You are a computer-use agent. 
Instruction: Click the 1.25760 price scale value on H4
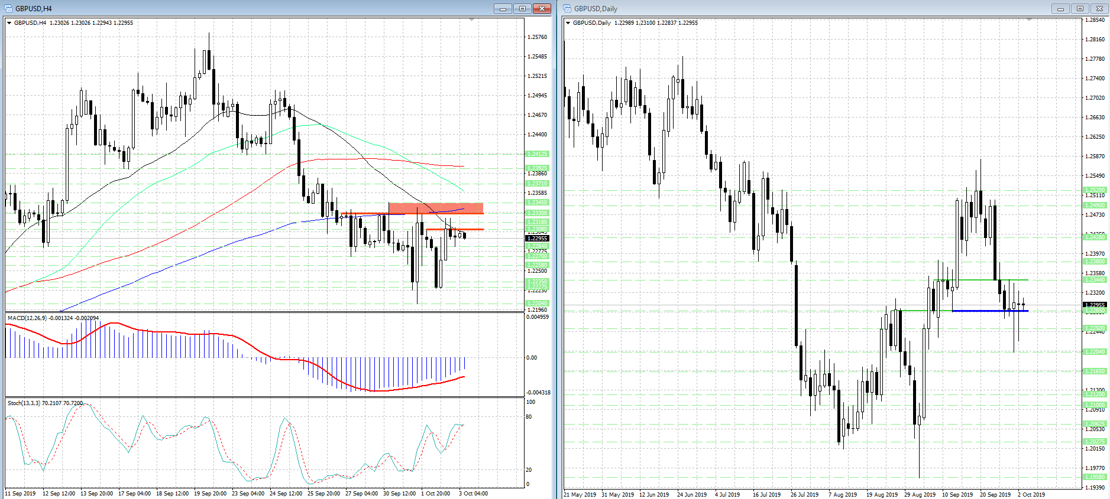pos(537,37)
